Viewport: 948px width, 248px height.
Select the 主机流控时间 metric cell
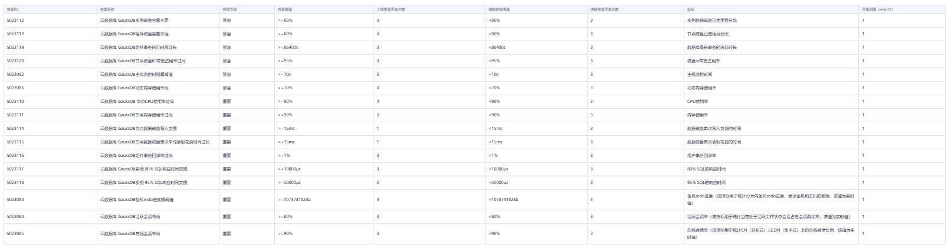point(700,74)
